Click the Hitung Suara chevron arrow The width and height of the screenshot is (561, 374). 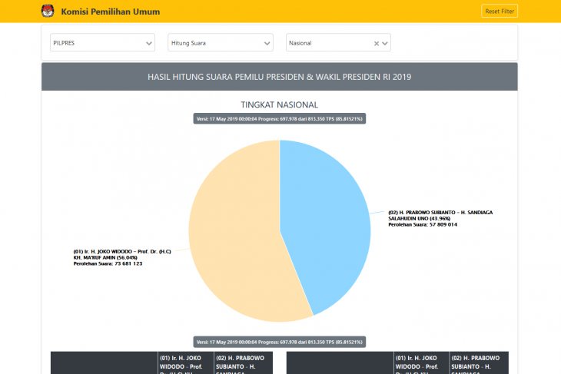(267, 43)
